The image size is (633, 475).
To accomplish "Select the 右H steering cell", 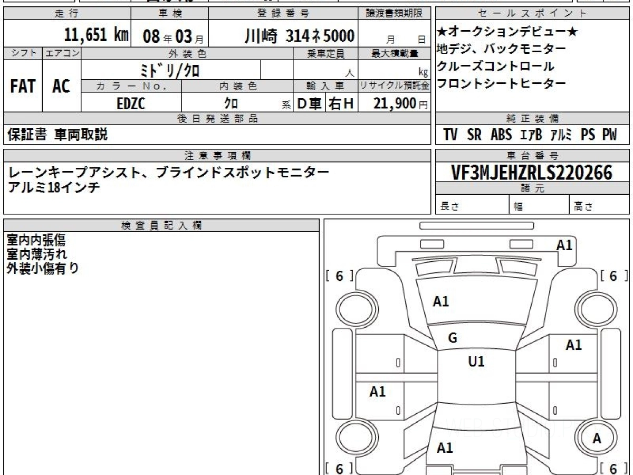I will coord(341,103).
